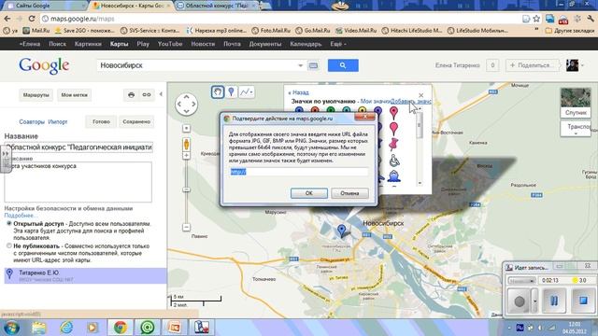Open Chrome wrench settings menu
This screenshot has height=336, width=598.
click(591, 19)
